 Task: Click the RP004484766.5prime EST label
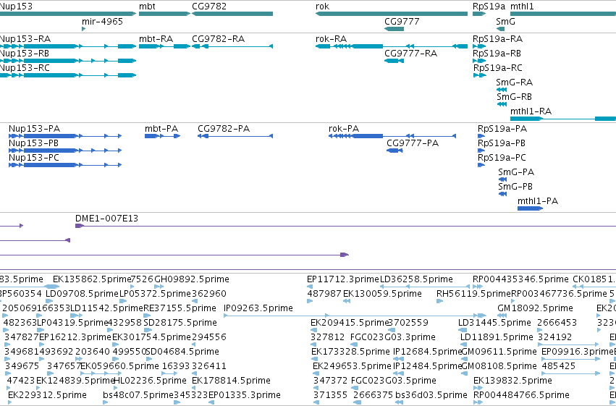click(x=521, y=395)
